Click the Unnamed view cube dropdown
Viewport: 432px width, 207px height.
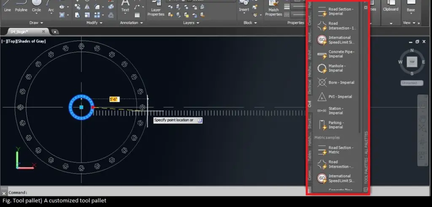click(411, 83)
